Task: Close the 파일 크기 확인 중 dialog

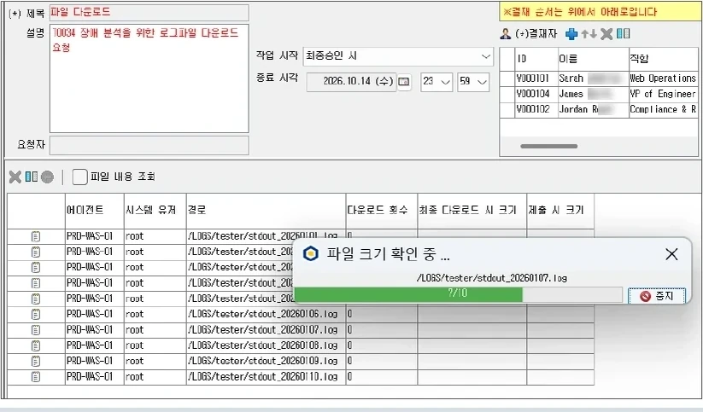Action: pyautogui.click(x=671, y=254)
